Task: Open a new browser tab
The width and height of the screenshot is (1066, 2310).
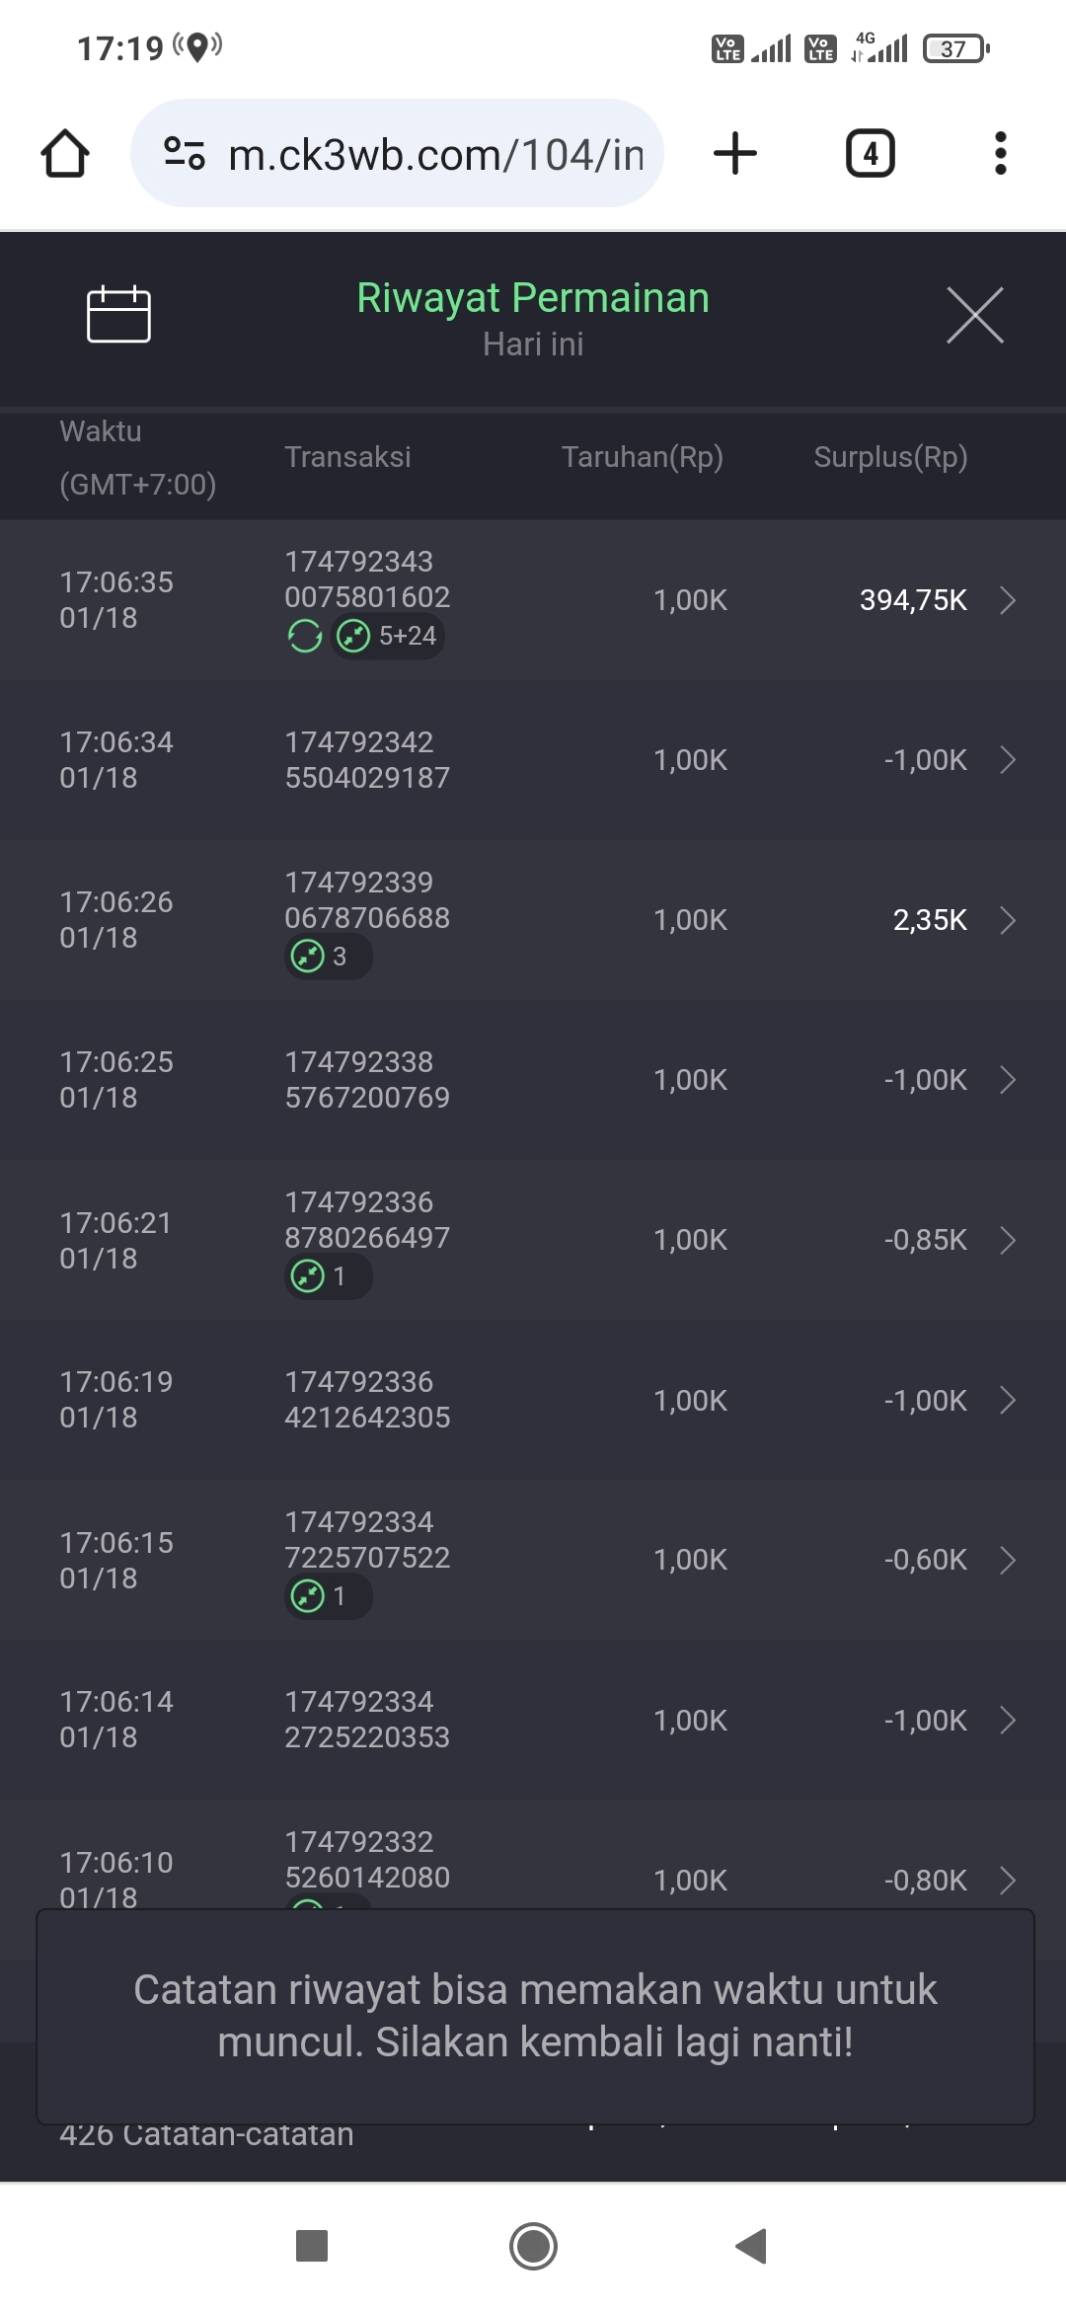Action: click(735, 154)
